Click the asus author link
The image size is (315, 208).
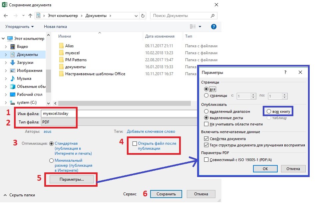pos(47,131)
